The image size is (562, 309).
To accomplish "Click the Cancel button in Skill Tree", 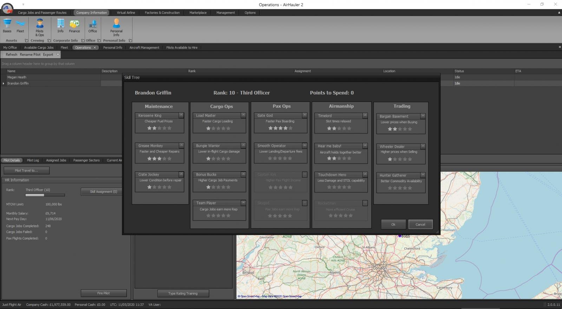I will point(420,224).
